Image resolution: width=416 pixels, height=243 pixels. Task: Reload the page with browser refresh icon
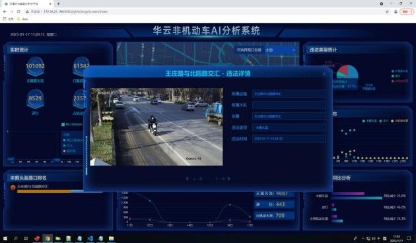click(x=18, y=12)
